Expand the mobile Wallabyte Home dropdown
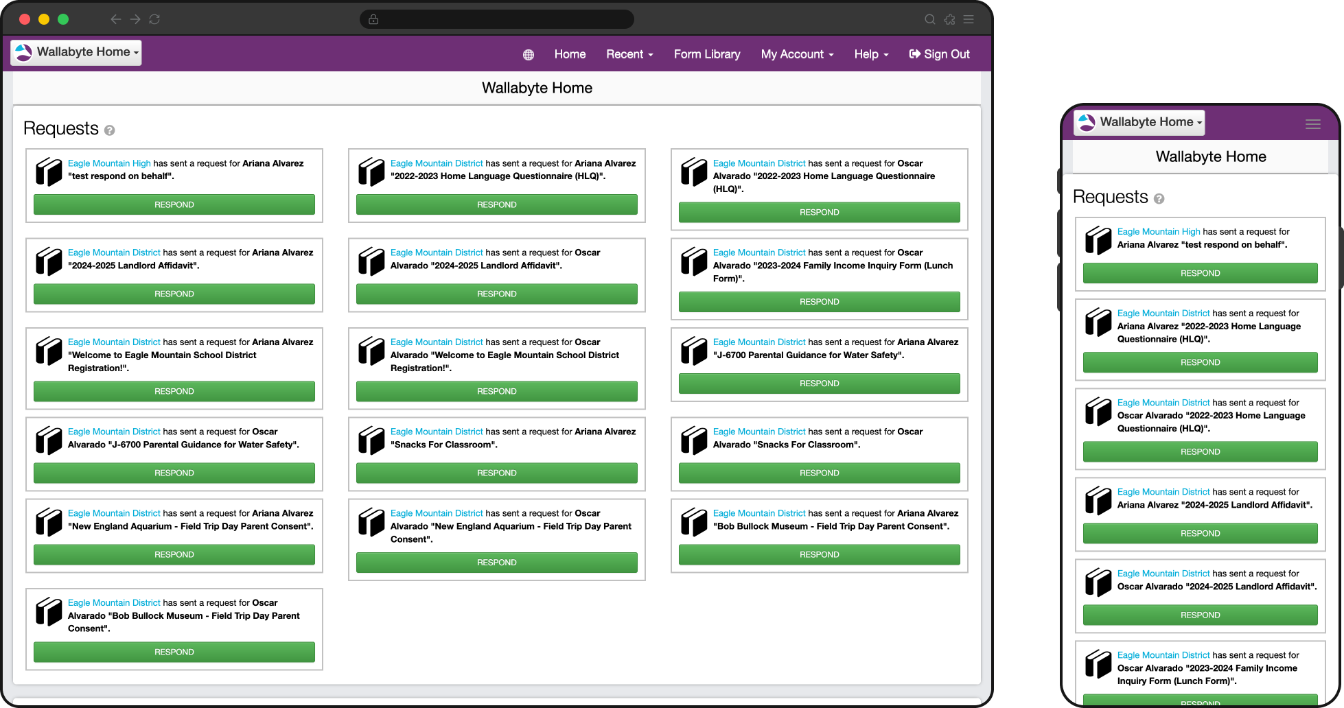This screenshot has width=1344, height=708. pyautogui.click(x=1139, y=122)
